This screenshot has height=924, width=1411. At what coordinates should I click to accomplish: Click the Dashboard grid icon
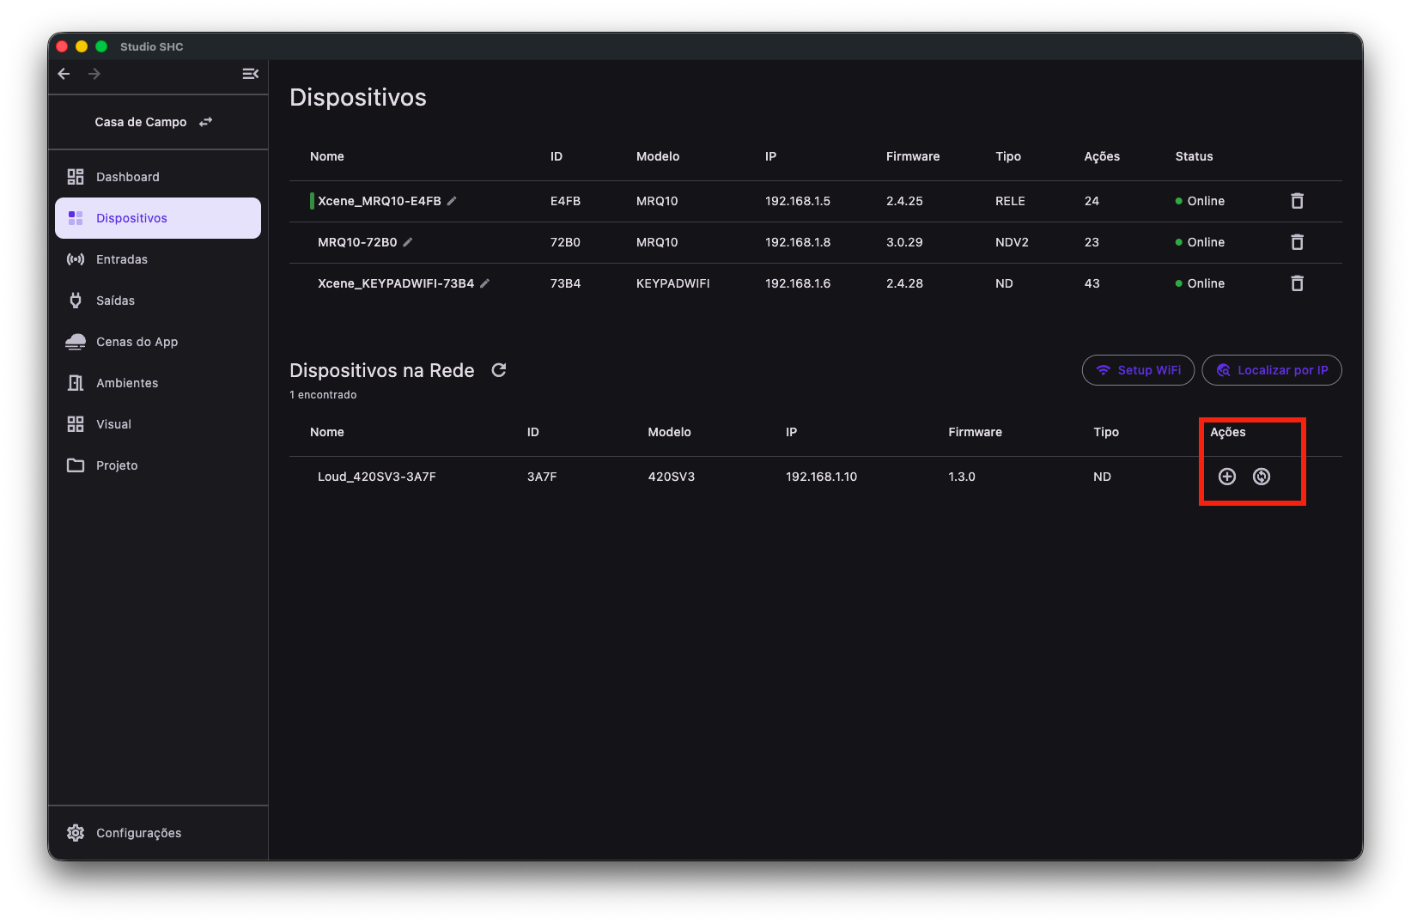coord(76,177)
